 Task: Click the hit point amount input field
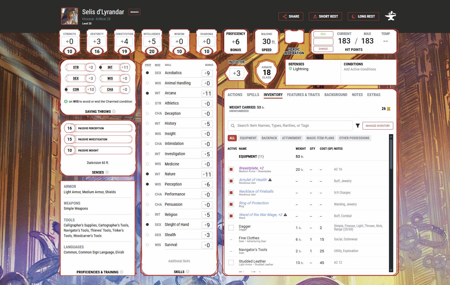323,41
